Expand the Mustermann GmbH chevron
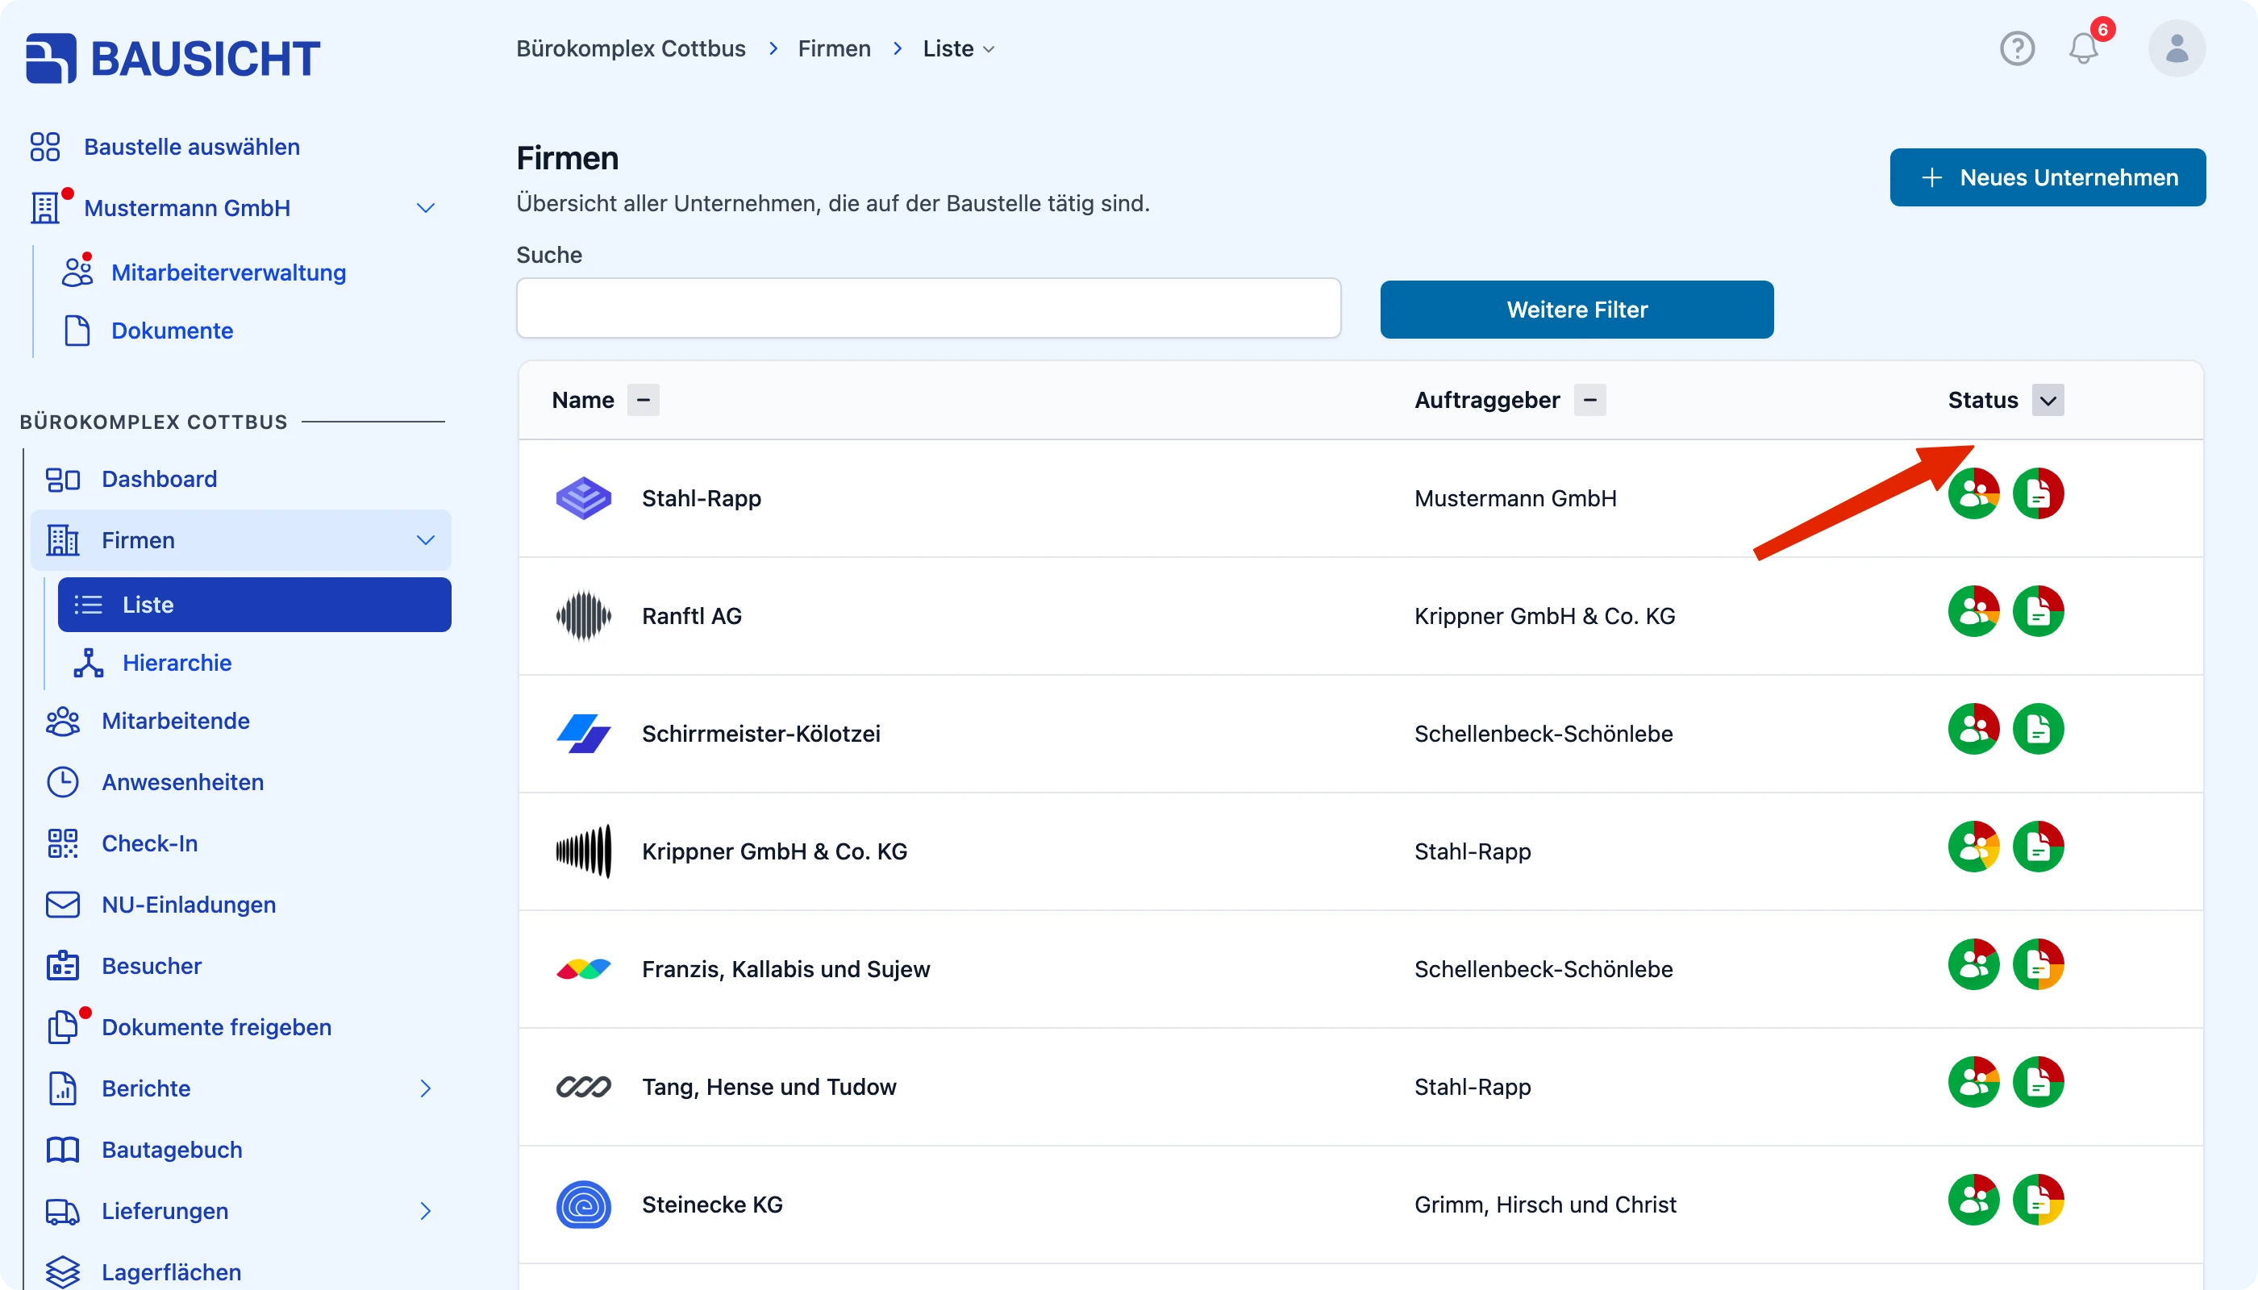Screen dimensions: 2258x1290 click(x=425, y=208)
